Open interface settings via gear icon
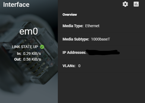 coord(125,4)
